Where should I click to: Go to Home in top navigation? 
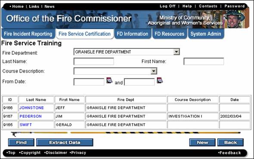18,6
